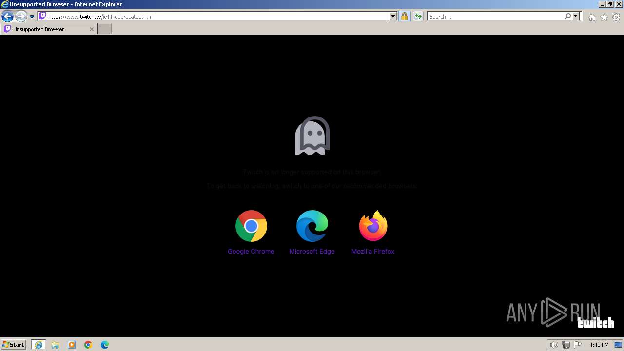Image resolution: width=624 pixels, height=351 pixels.
Task: Click the Google Chrome logo icon
Action: pyautogui.click(x=251, y=226)
